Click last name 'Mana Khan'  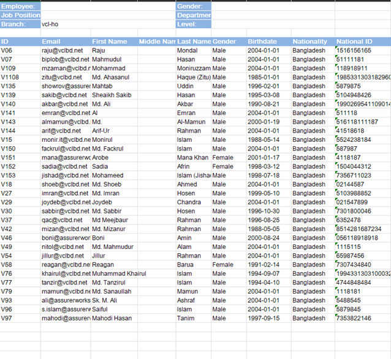194,158
